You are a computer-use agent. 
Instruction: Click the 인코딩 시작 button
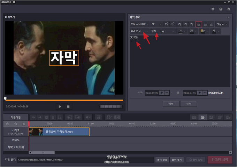click(x=220, y=160)
